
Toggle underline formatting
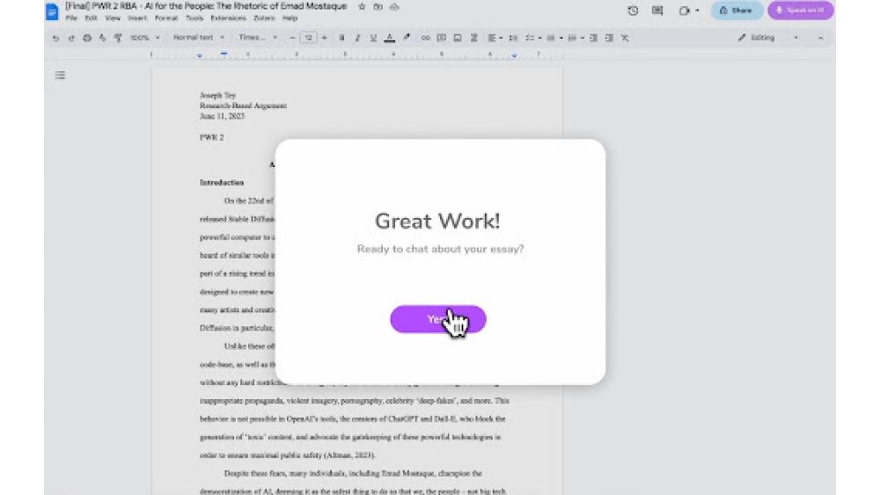click(373, 38)
